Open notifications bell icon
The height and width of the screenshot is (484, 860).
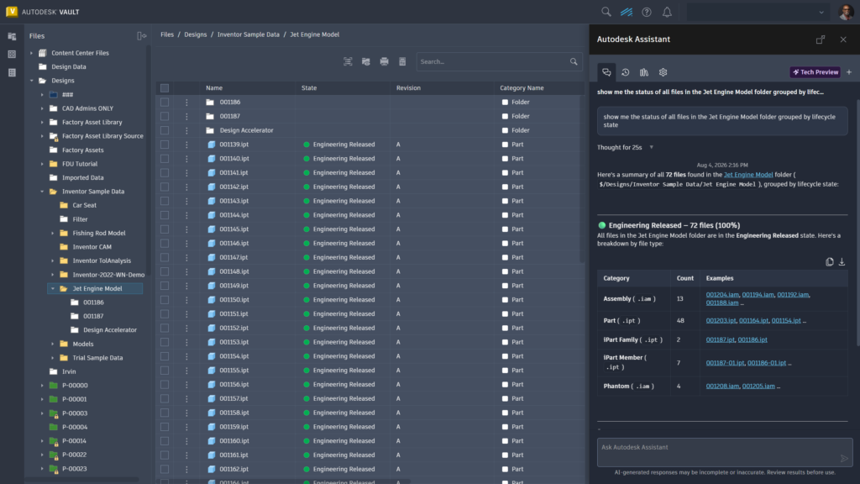tap(667, 12)
